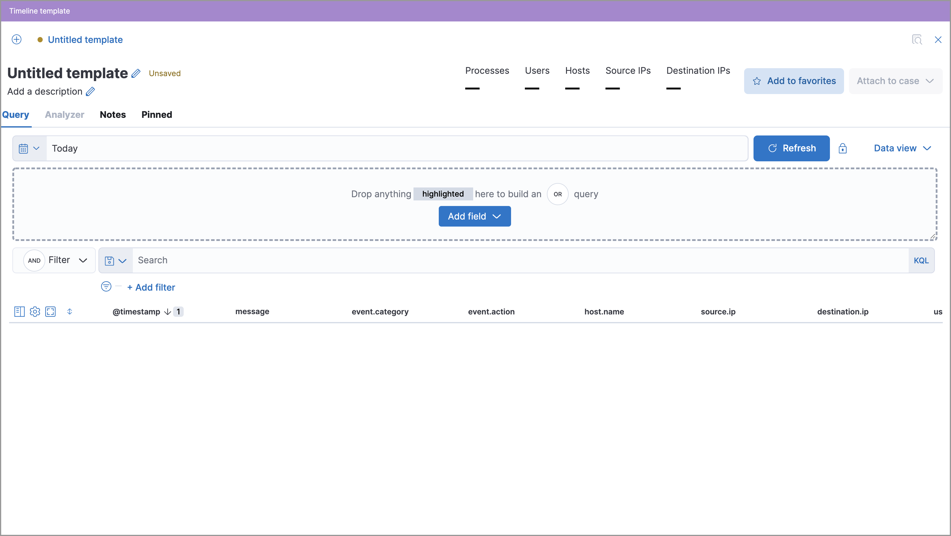Select the Query tab
This screenshot has width=951, height=536.
pos(16,114)
